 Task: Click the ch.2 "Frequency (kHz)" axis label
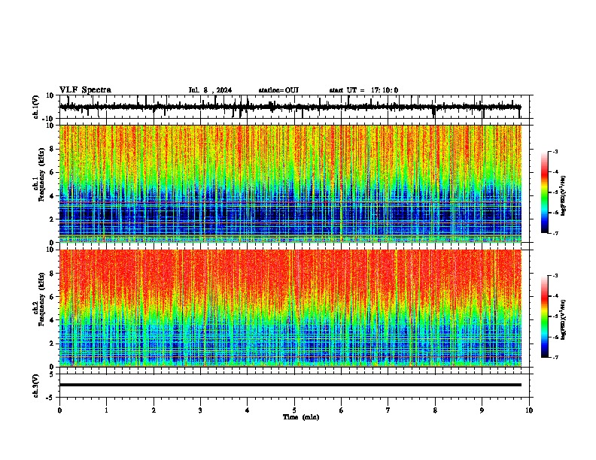(x=41, y=299)
